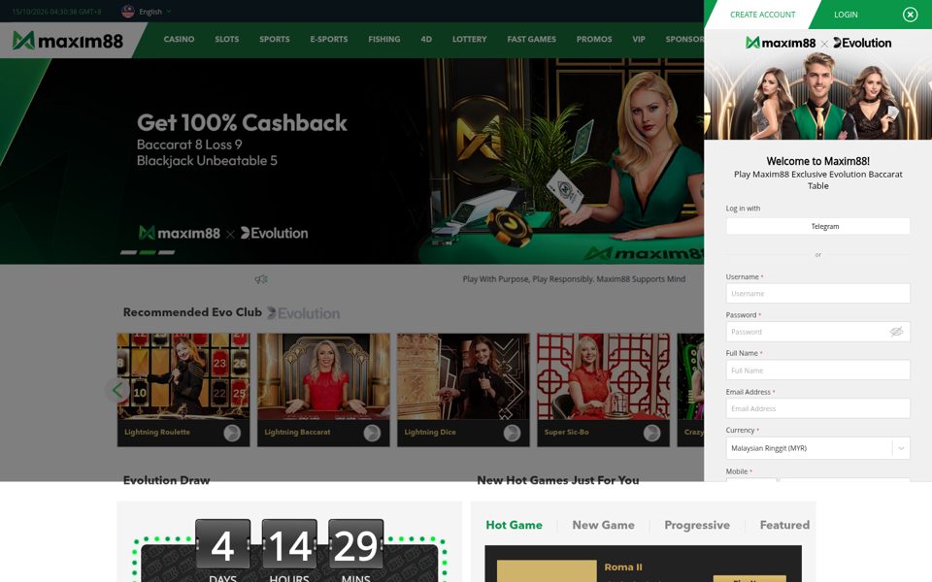Open the Lightning Roulette game thumbnail
This screenshot has height=582, width=932.
pyautogui.click(x=183, y=376)
